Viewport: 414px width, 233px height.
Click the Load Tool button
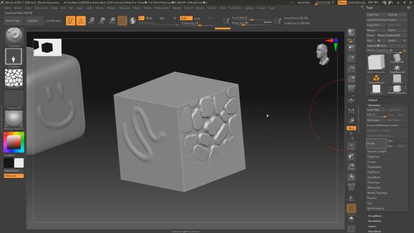coord(376,14)
